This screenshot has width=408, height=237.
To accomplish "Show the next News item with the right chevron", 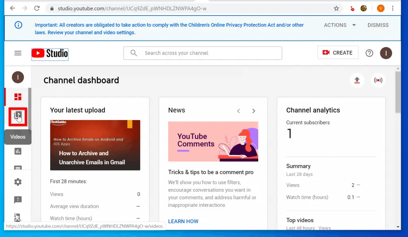I will point(254,111).
